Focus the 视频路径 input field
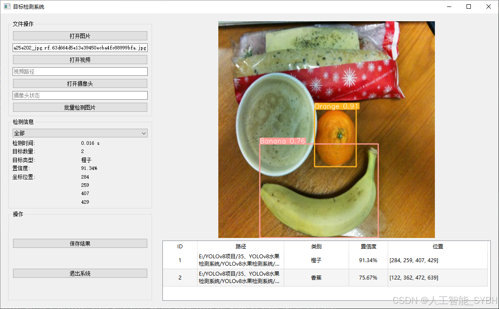Viewport: 499px width, 309px height. tap(80, 72)
